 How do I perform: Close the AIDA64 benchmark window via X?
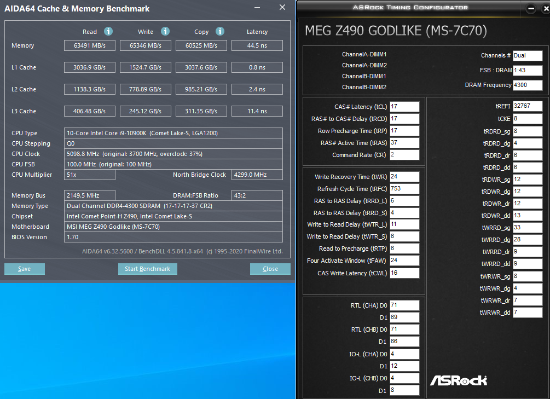point(282,7)
